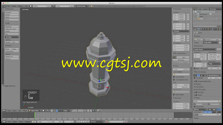Jump to the first frame
This screenshot has width=223, height=125.
pos(77,122)
